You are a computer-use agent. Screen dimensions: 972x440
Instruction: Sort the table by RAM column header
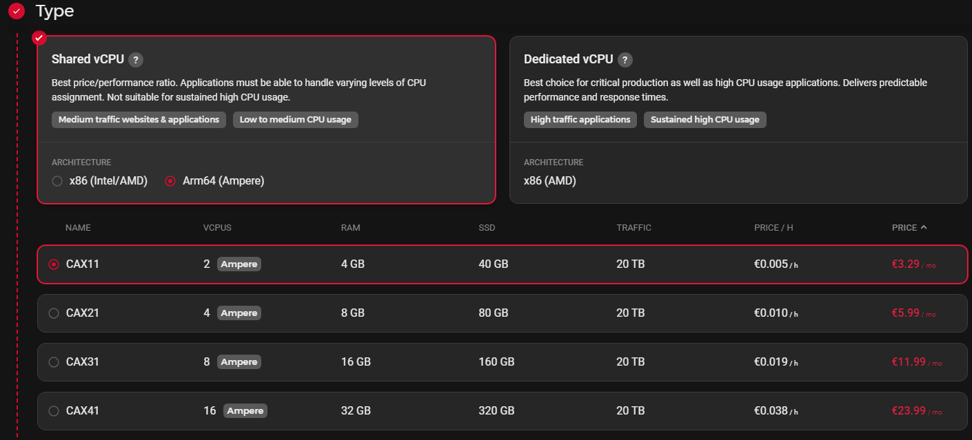point(350,228)
